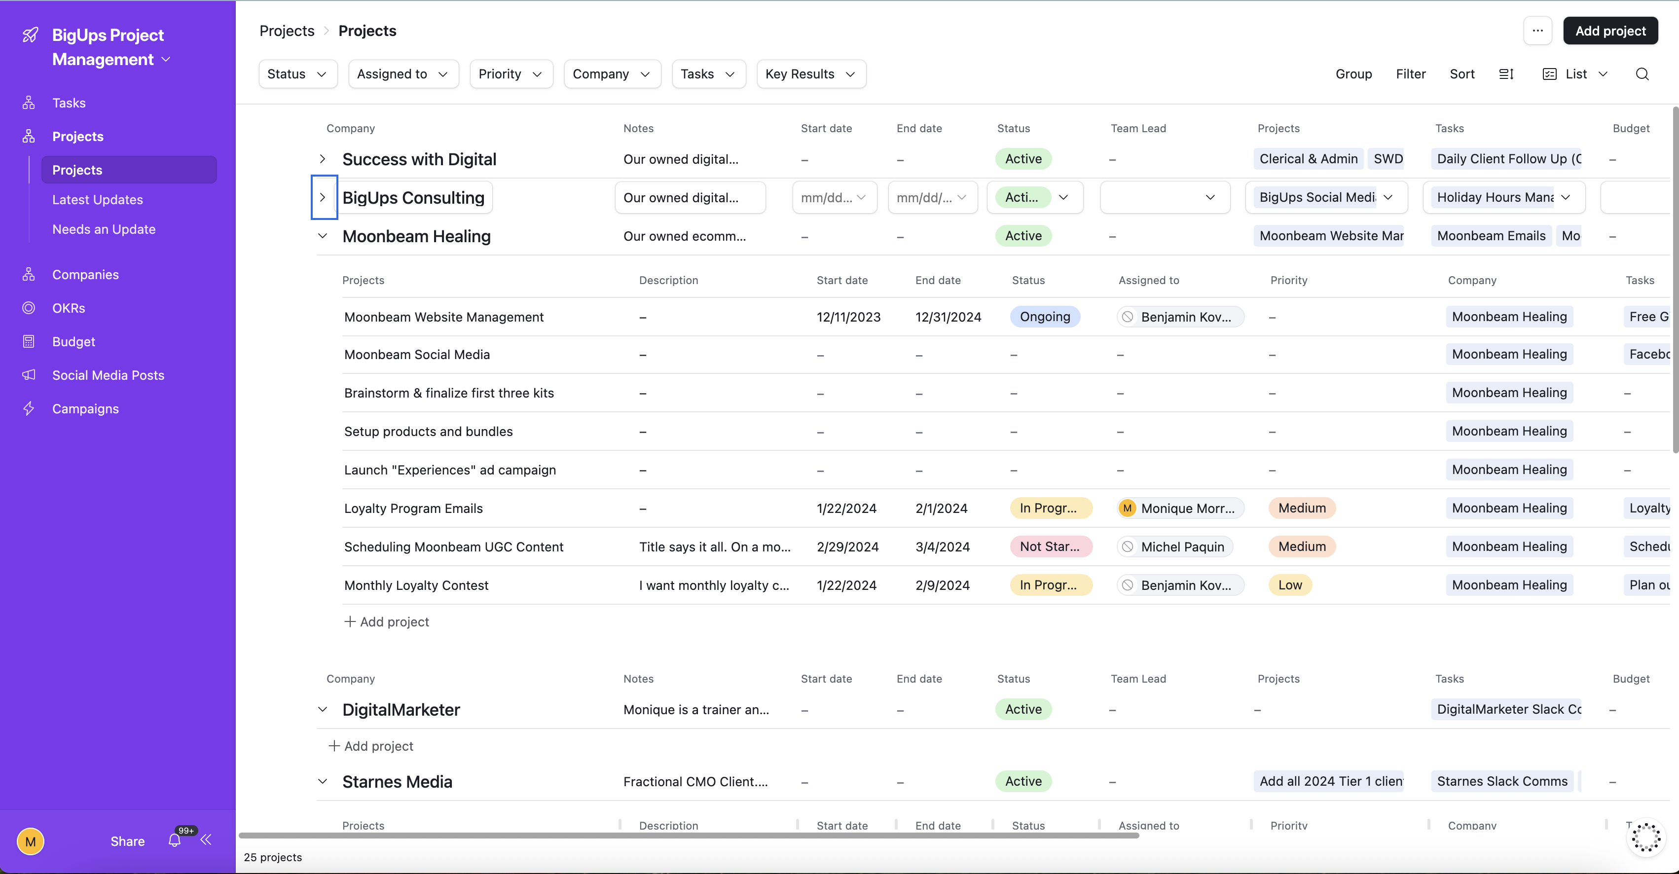Click the Projects sidebar section icon
This screenshot has width=1679, height=874.
click(x=29, y=136)
